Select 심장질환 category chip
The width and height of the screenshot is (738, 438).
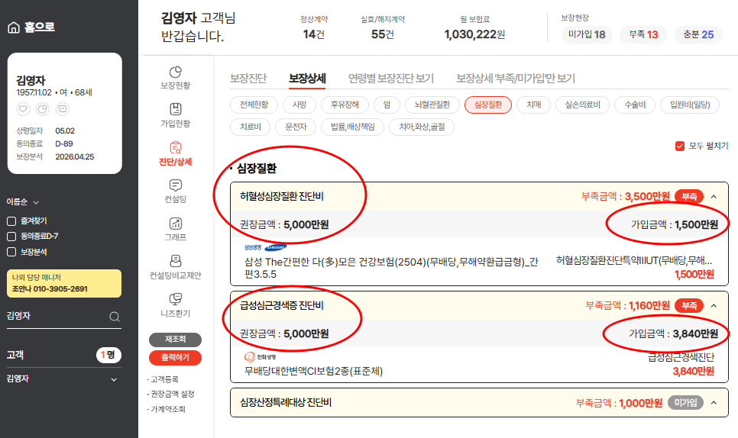(488, 105)
